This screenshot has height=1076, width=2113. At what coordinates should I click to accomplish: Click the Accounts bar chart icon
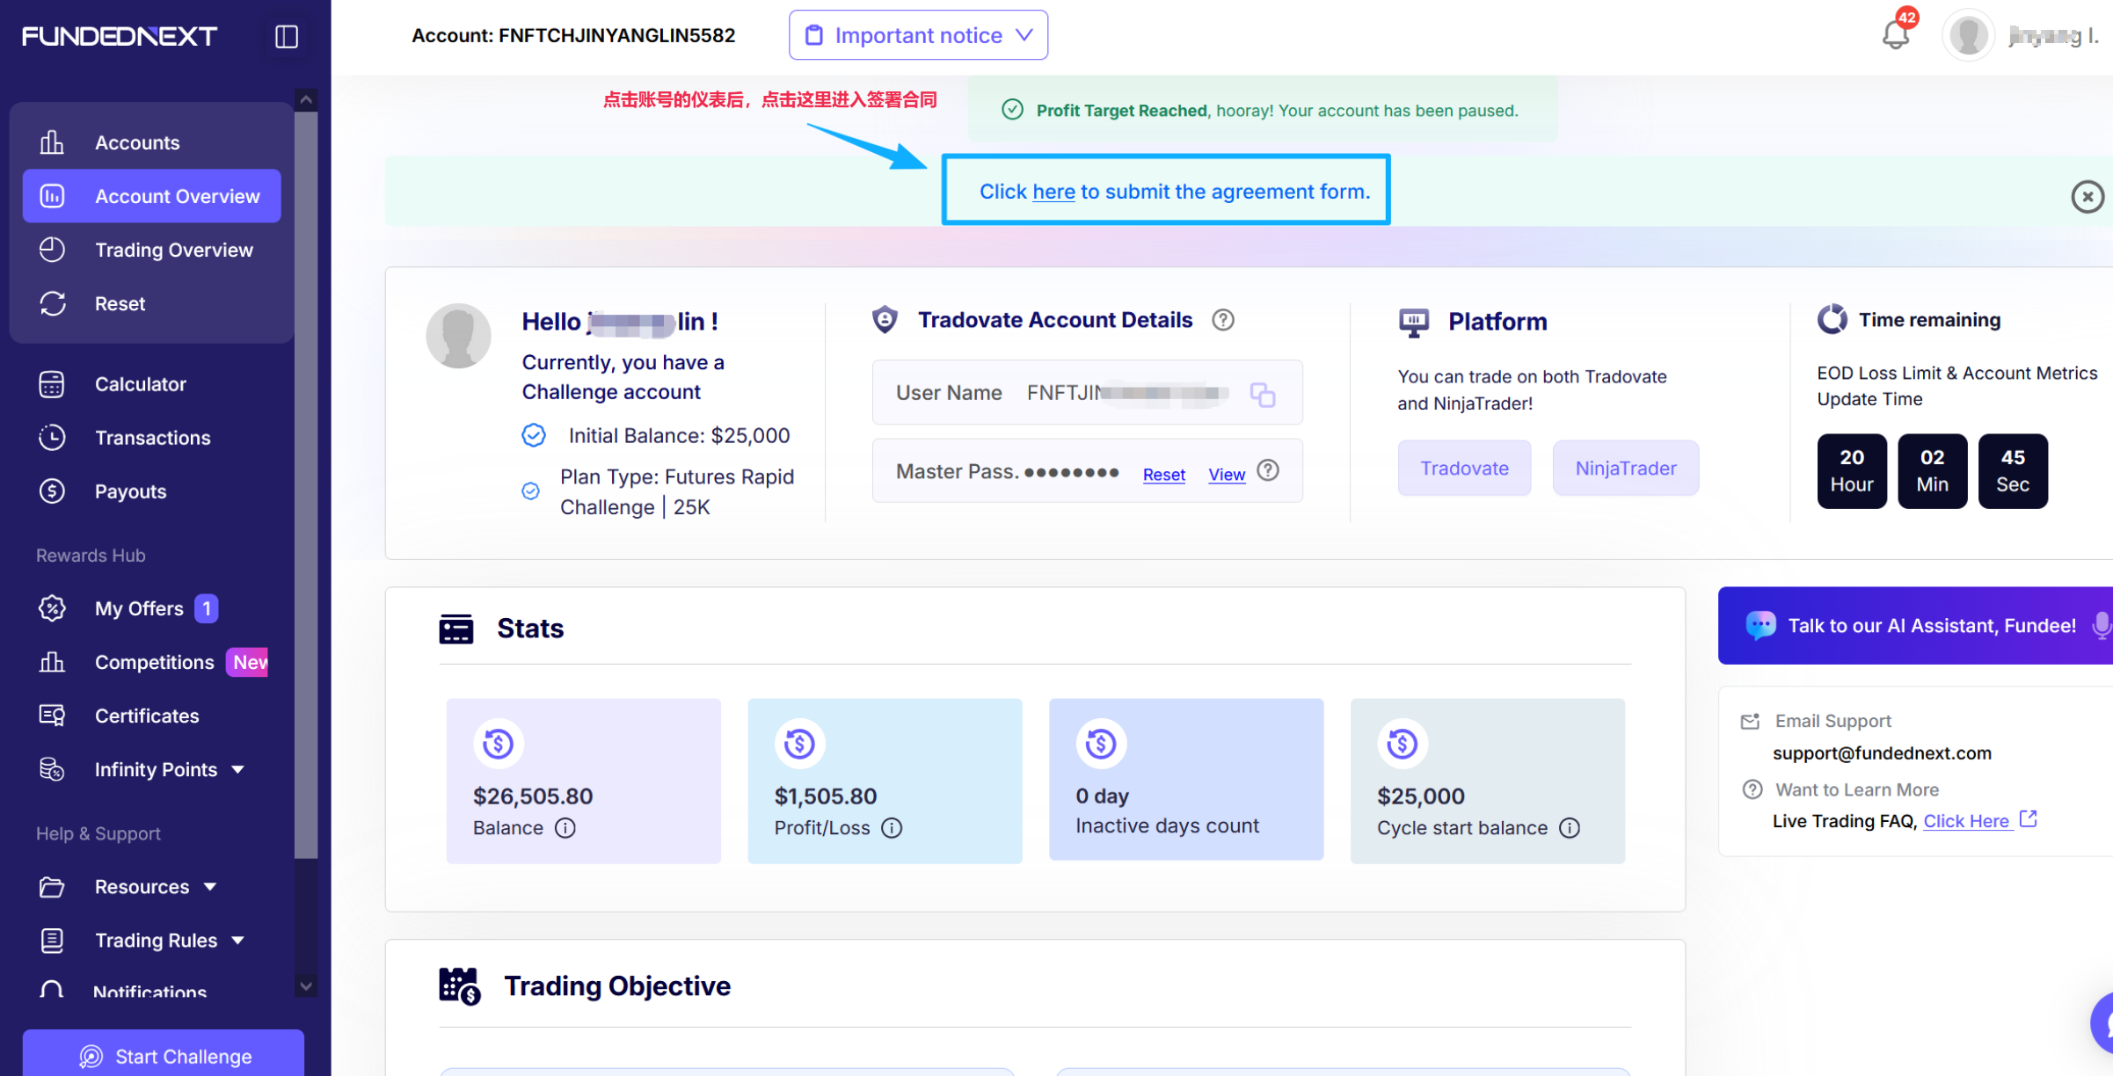tap(52, 142)
